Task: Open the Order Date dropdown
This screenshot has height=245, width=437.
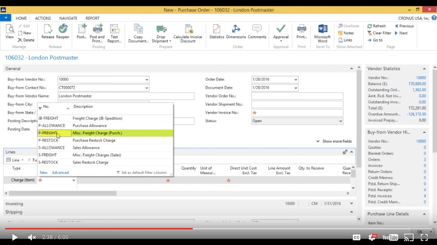Action: coord(296,79)
